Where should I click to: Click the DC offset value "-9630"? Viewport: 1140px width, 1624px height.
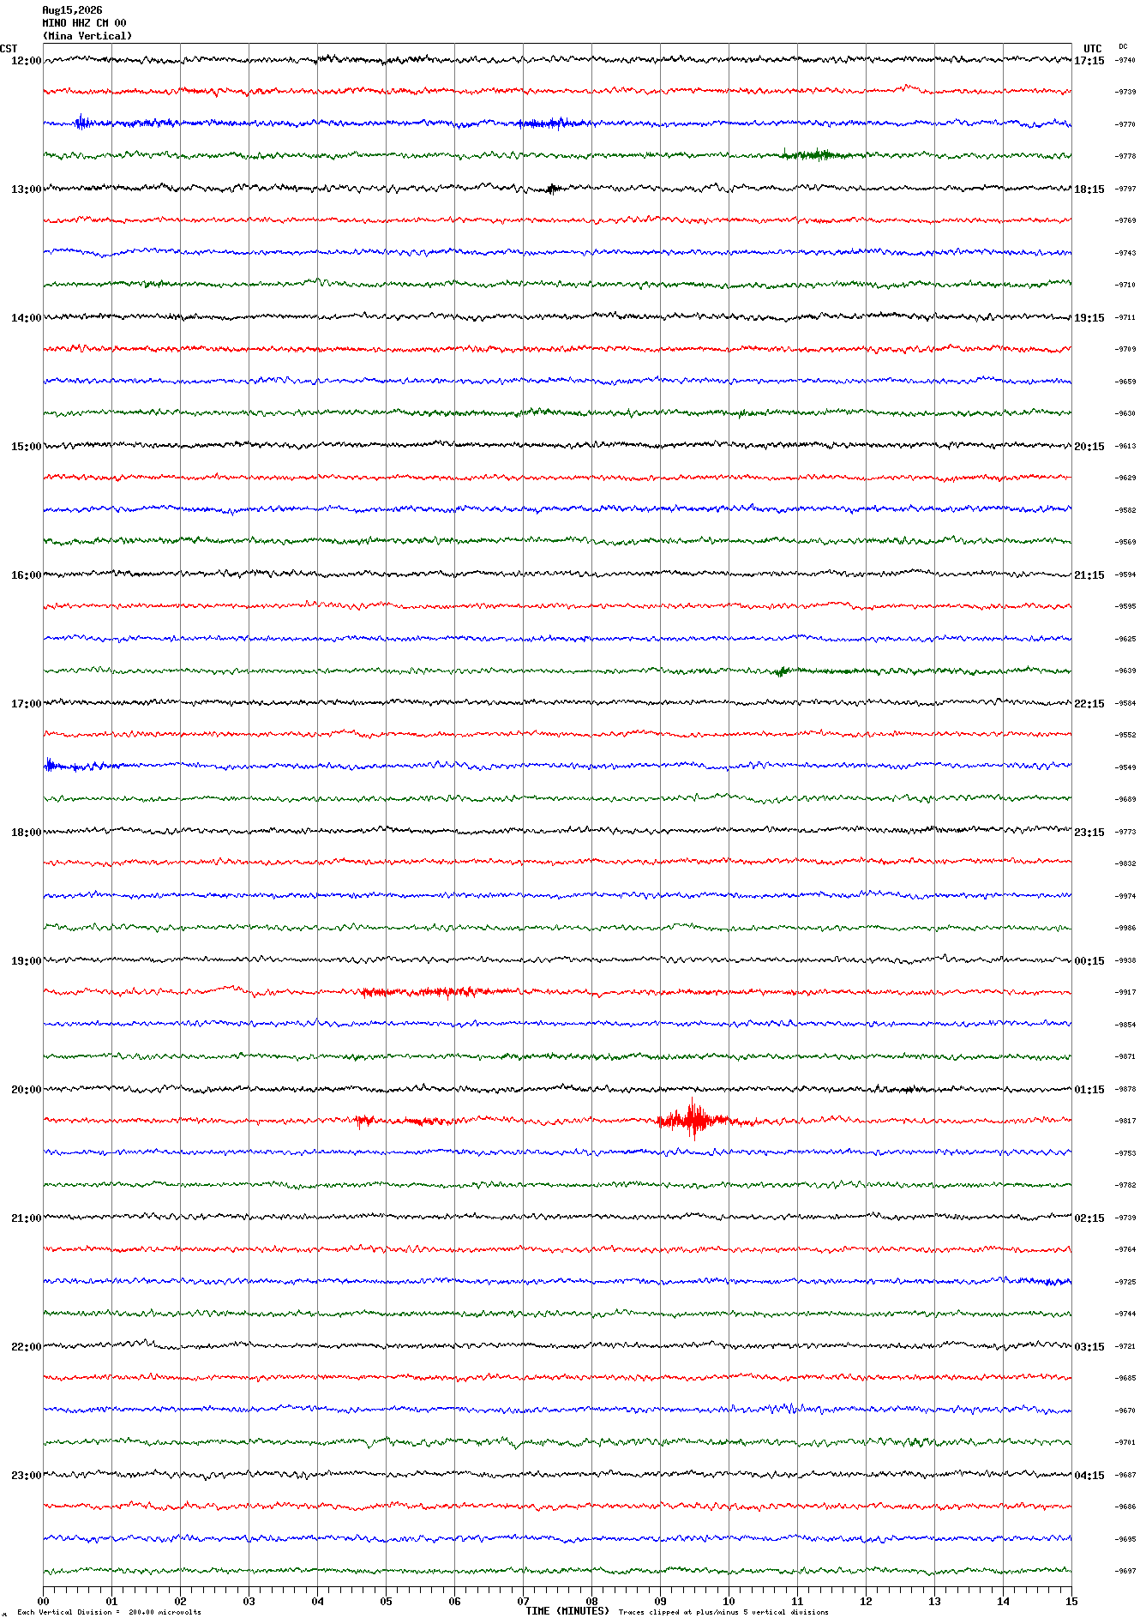pyautogui.click(x=1125, y=413)
